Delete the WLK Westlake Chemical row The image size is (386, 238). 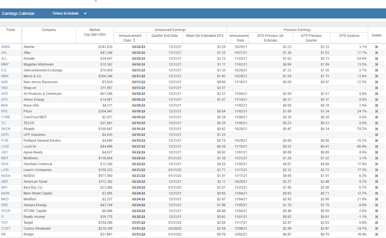(376, 164)
